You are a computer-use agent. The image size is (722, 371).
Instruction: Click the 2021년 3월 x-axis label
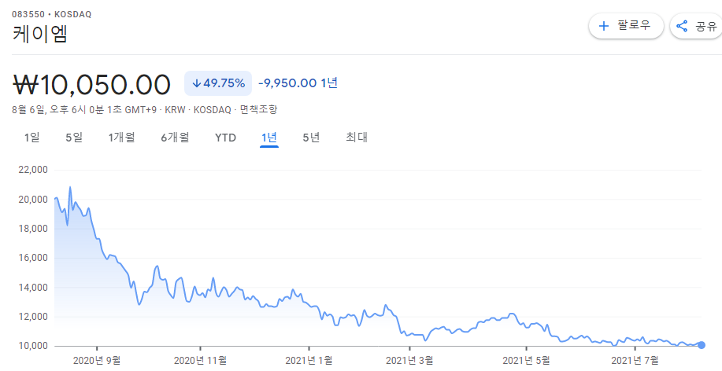click(x=409, y=361)
